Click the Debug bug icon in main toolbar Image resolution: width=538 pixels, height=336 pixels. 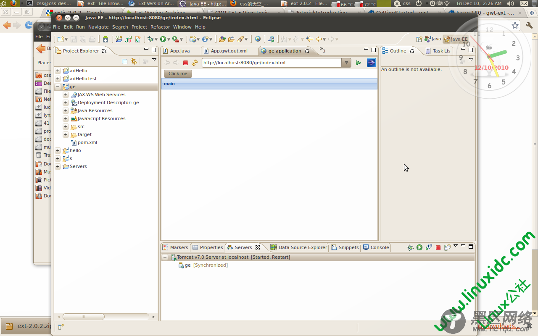click(150, 39)
